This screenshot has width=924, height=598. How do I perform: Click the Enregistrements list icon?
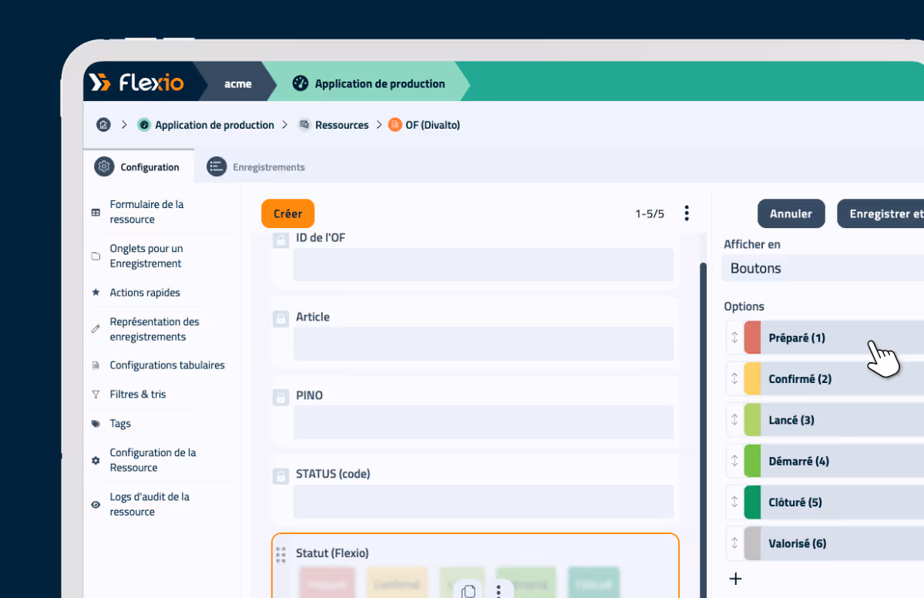(217, 166)
